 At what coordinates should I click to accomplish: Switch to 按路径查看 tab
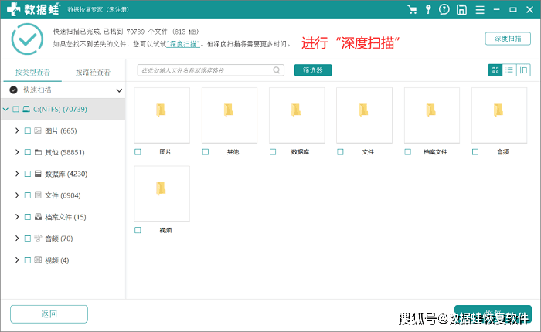coord(93,72)
